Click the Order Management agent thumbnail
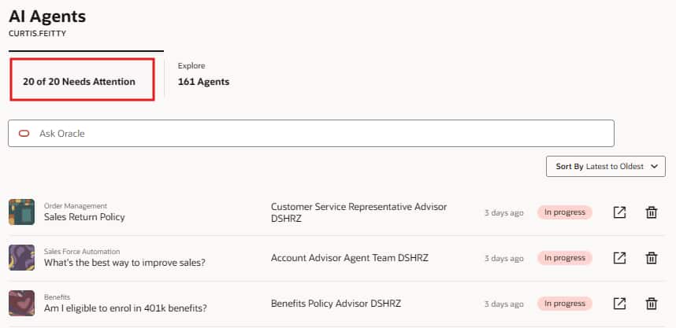This screenshot has height=328, width=676. [x=21, y=212]
